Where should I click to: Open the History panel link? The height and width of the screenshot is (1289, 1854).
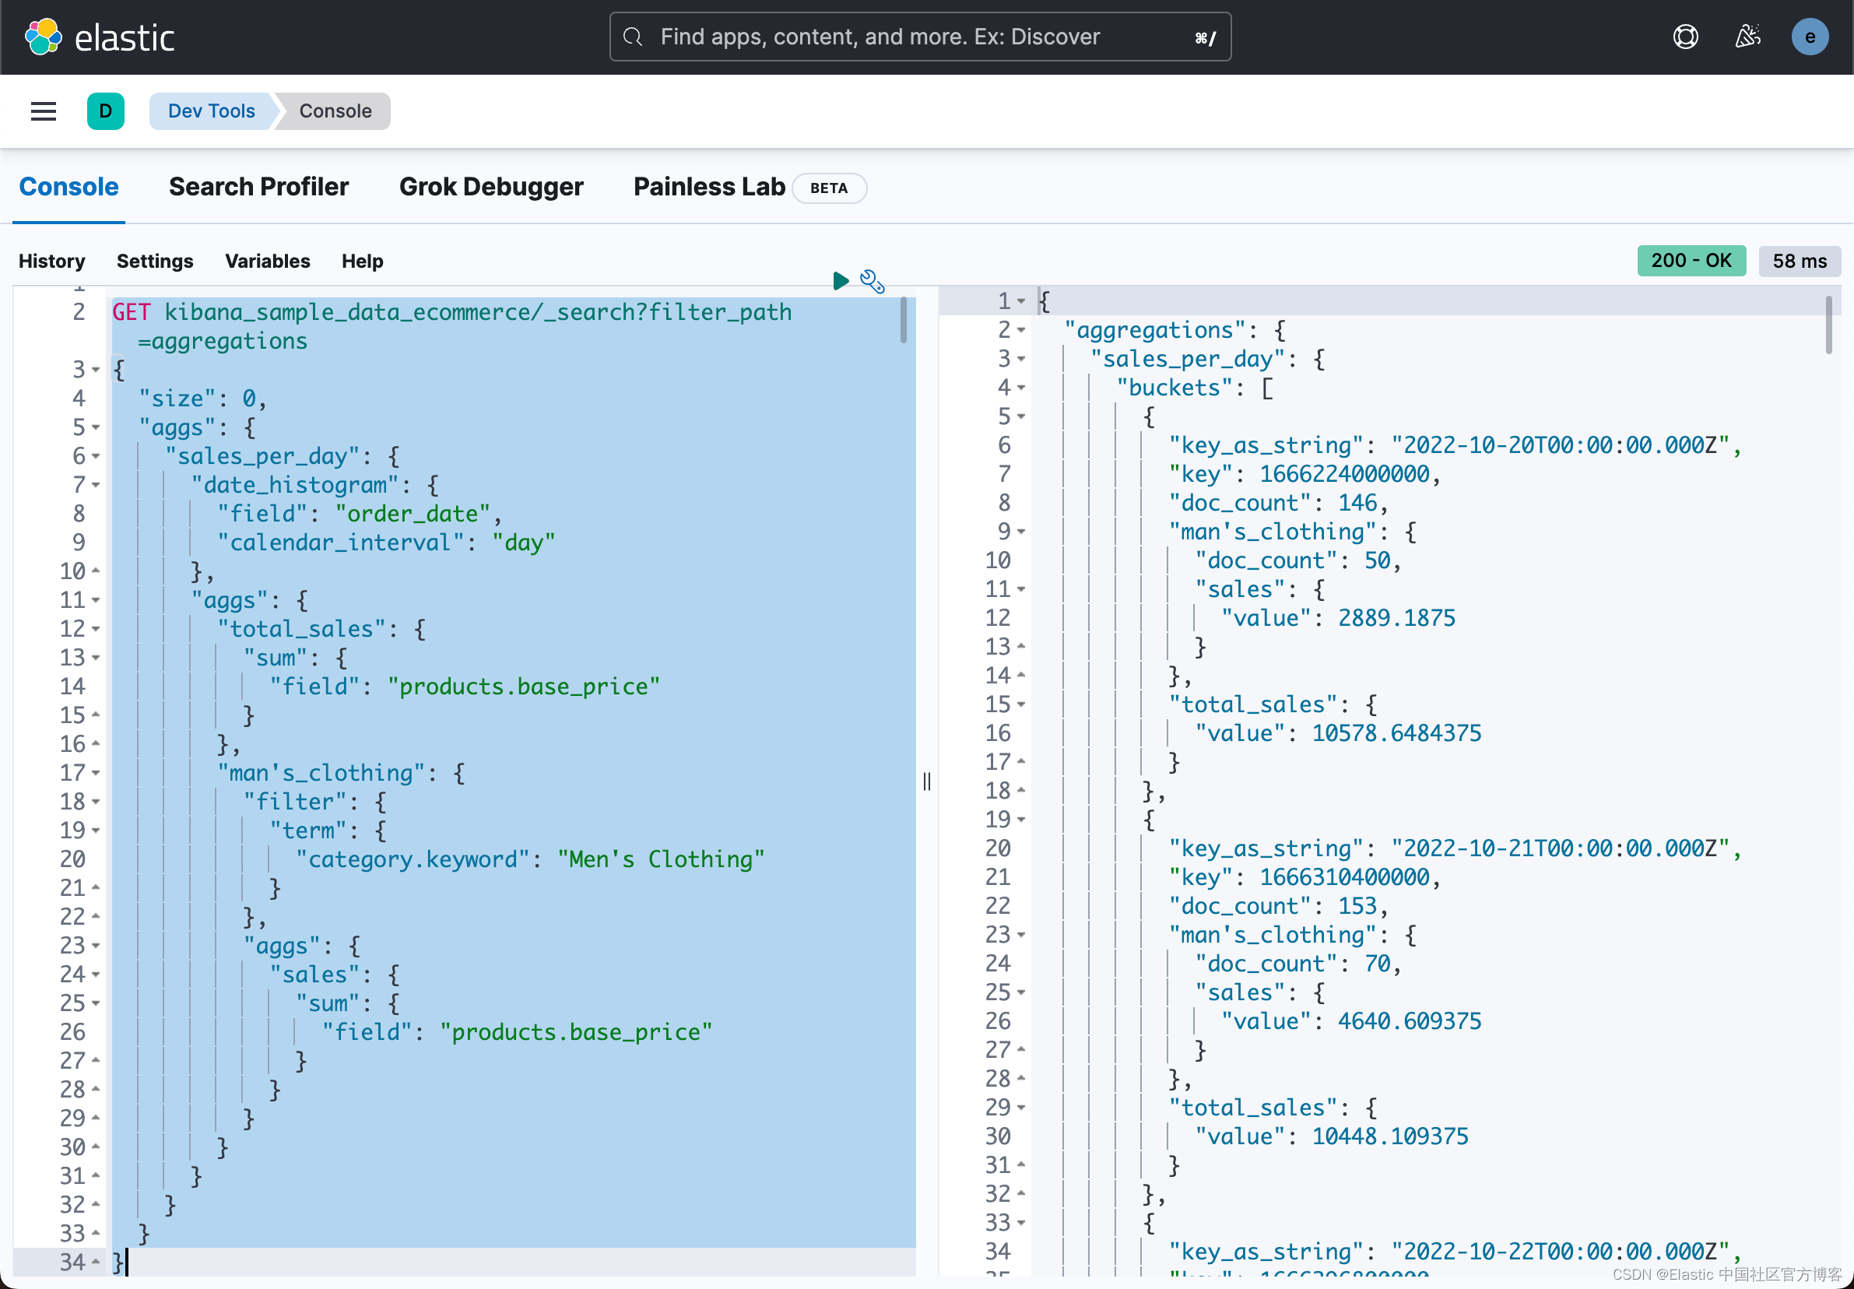[x=51, y=261]
